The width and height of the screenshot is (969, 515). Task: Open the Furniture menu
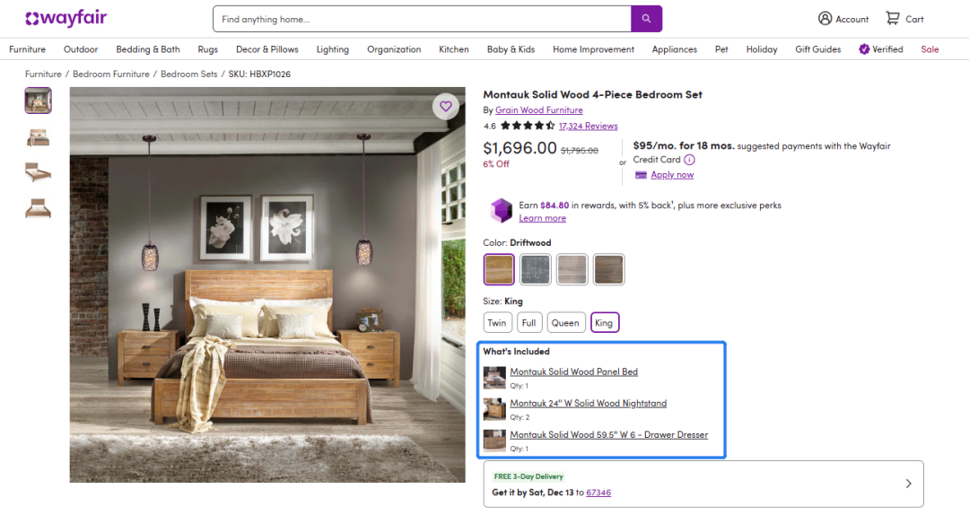(28, 49)
